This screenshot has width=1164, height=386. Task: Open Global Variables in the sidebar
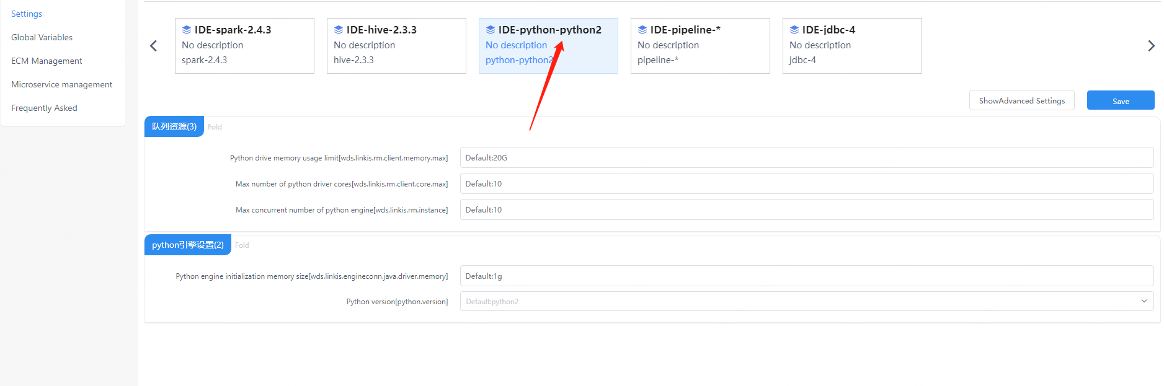click(42, 38)
